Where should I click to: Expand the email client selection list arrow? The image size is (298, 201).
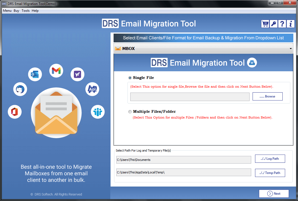(x=291, y=48)
